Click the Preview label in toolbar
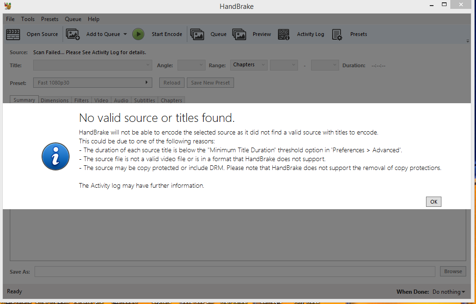Viewport: 476px width, 304px height. (x=262, y=34)
